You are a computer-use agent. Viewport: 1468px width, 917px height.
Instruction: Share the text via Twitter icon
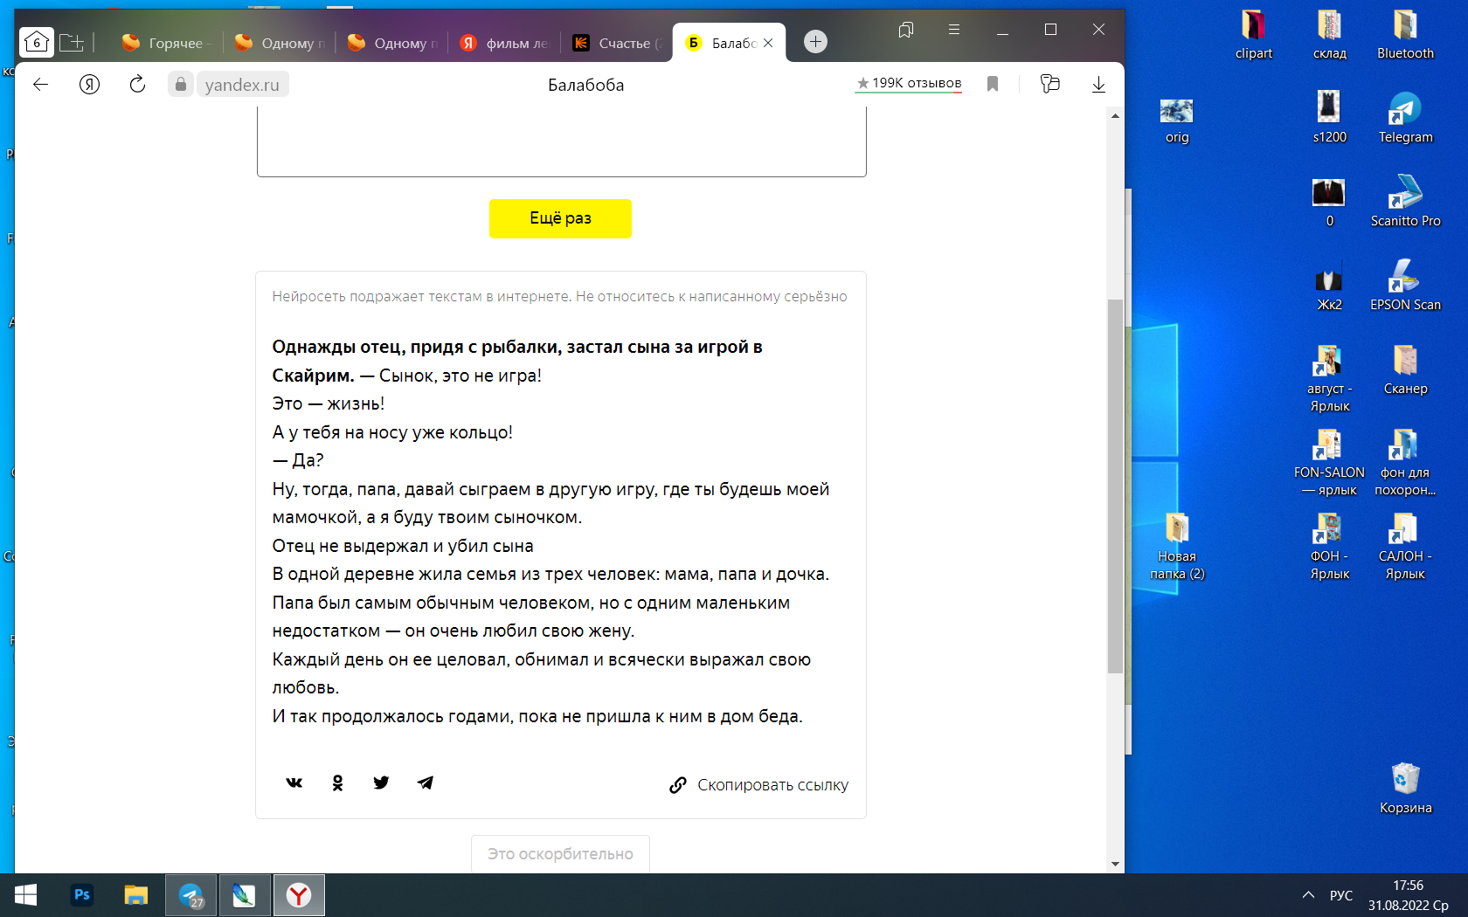(x=381, y=783)
